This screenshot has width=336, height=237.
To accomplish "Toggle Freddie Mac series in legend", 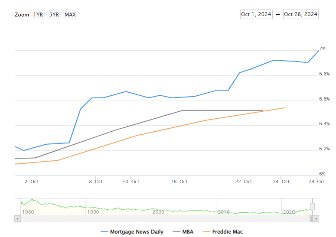I will pos(227,232).
